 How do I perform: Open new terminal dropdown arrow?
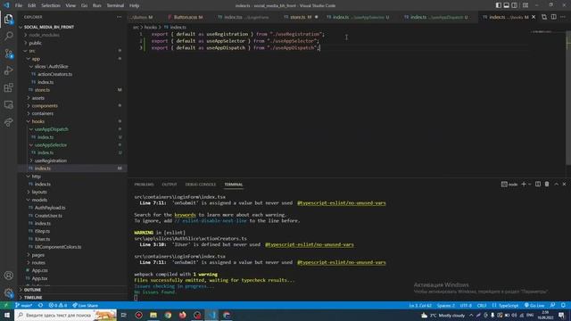530,185
